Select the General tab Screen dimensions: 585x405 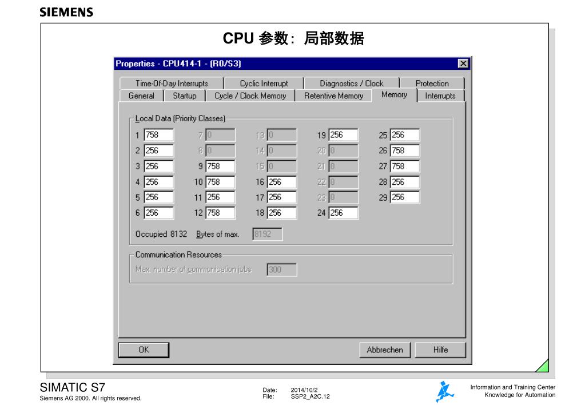141,96
